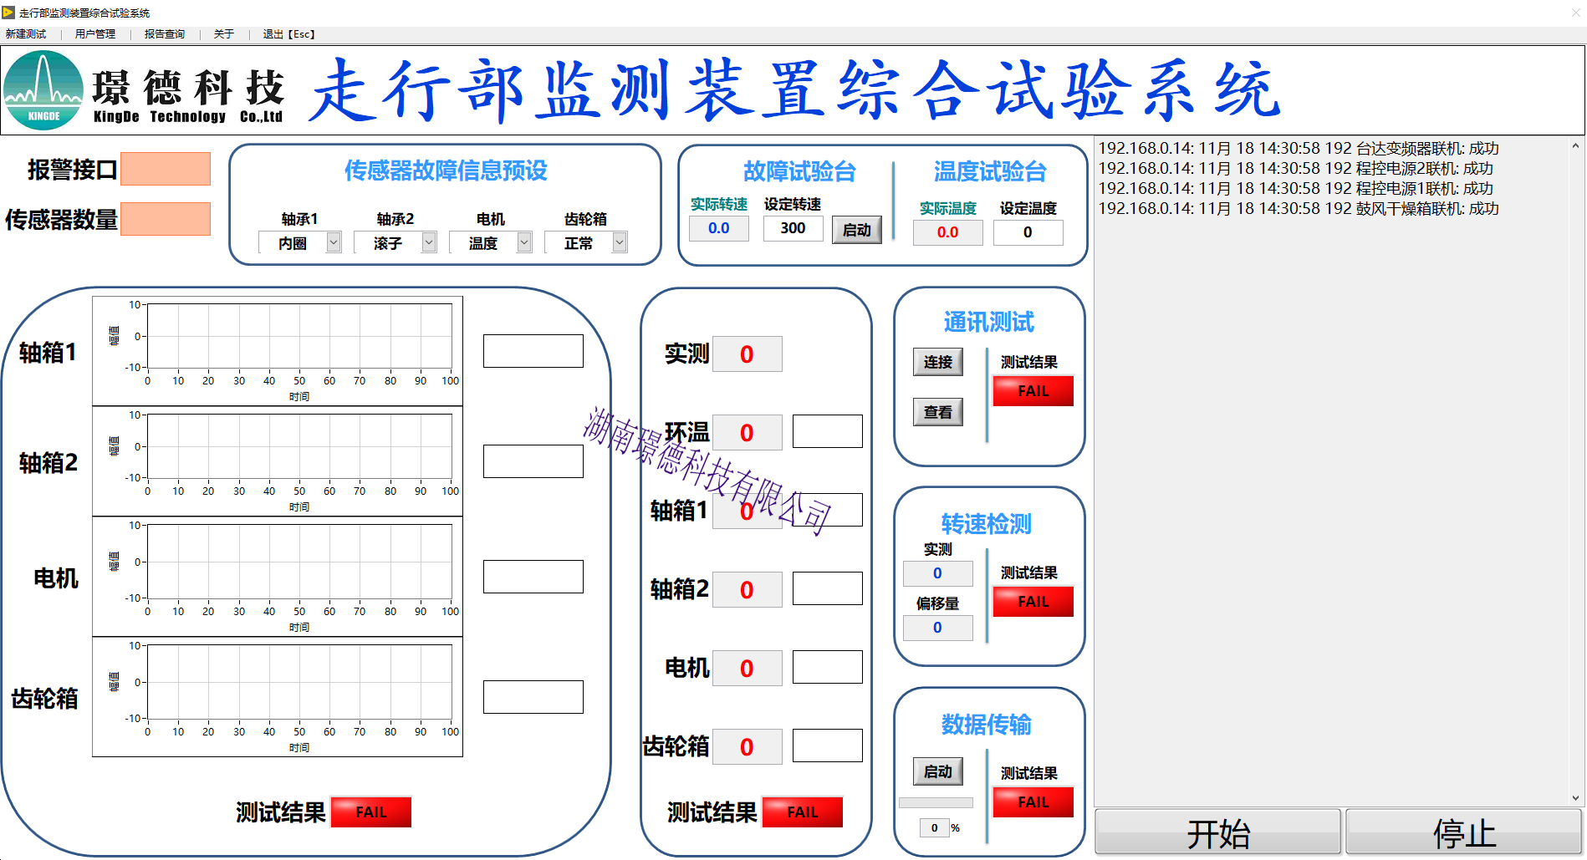Screen dimensions: 1587x860
Task: Click the 开始 button
Action: 1218,832
